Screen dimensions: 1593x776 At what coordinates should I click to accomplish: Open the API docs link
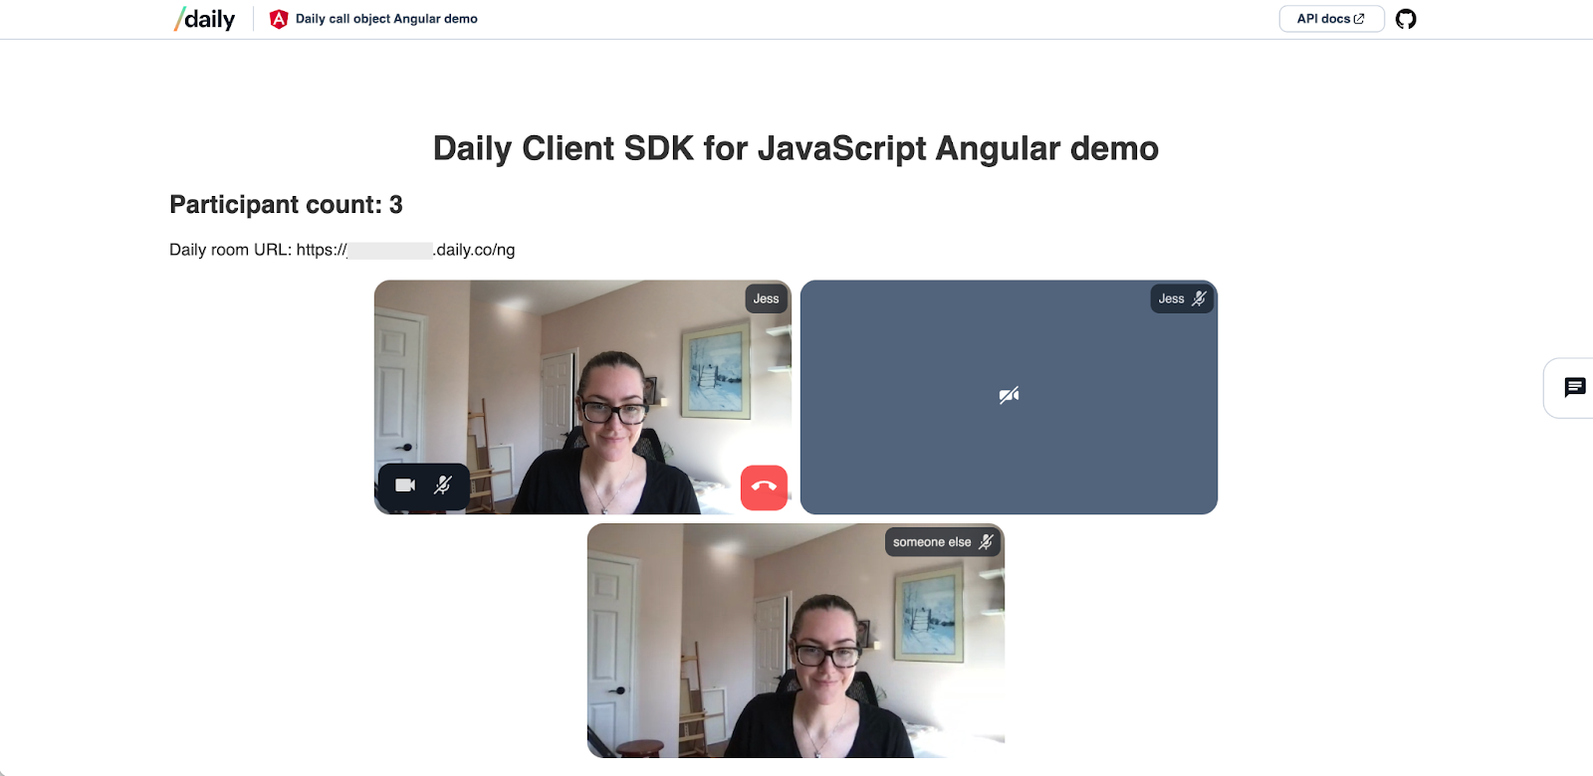pyautogui.click(x=1331, y=19)
